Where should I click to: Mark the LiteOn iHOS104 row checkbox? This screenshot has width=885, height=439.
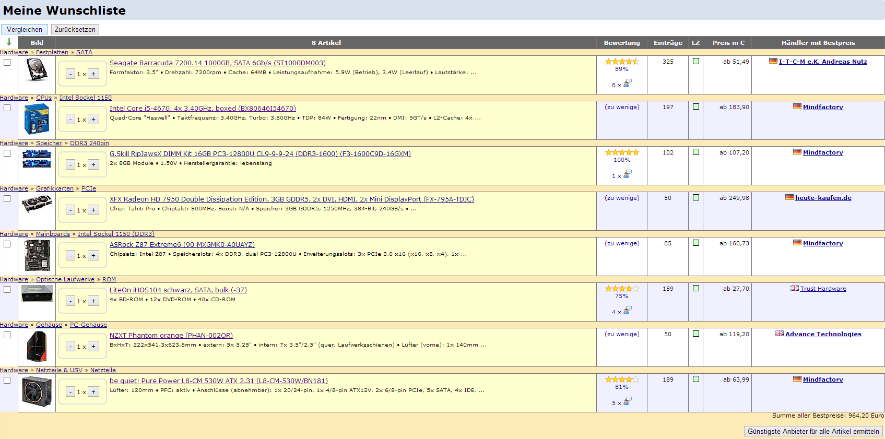tap(7, 290)
